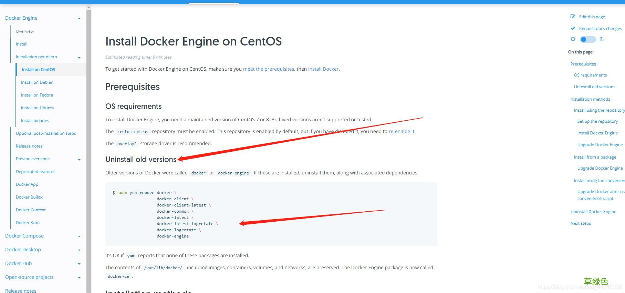Open Install on Debian in sidebar
Image resolution: width=625 pixels, height=293 pixels.
37,82
